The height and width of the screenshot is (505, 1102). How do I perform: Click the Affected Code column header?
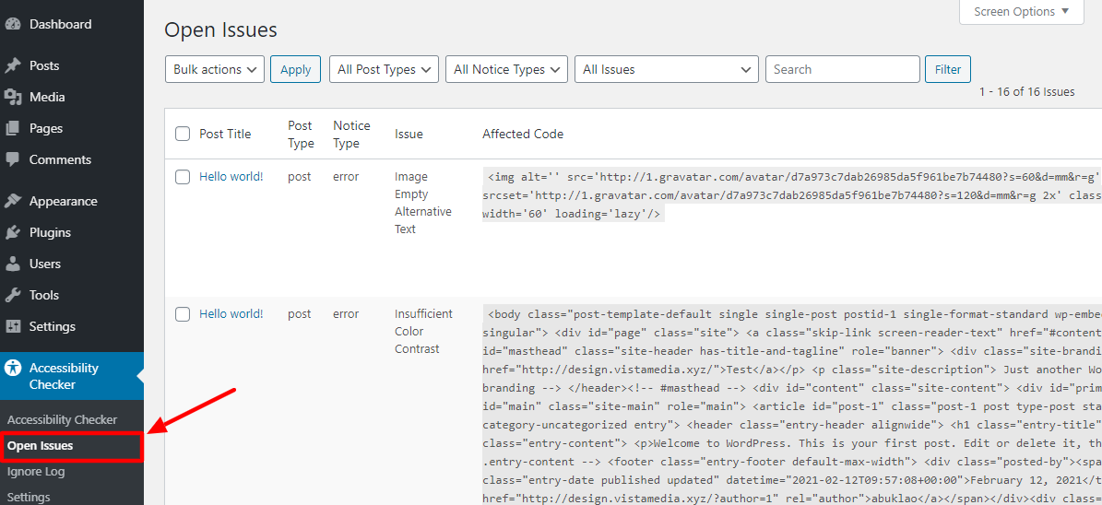523,135
